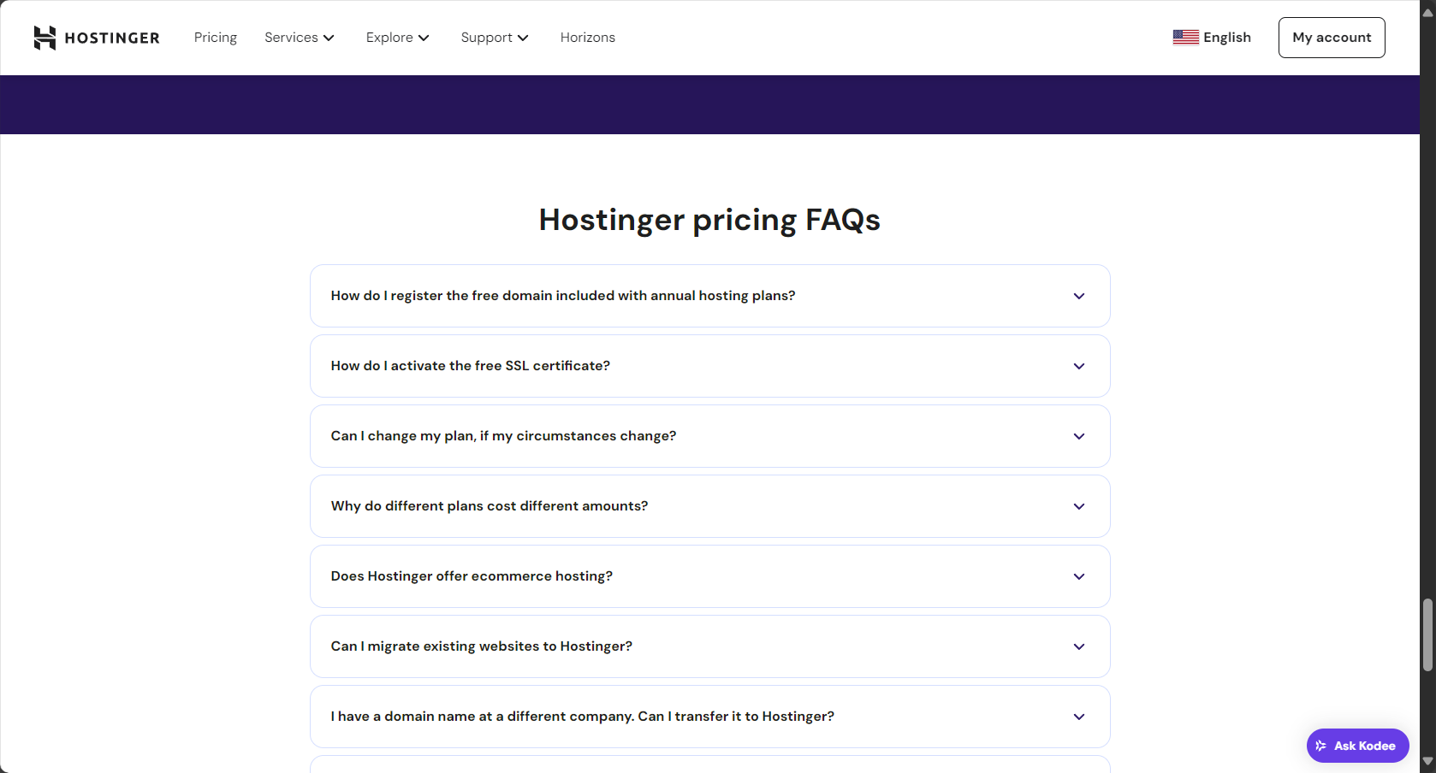Click the scrollbar down arrow
The height and width of the screenshot is (773, 1436).
[1427, 761]
